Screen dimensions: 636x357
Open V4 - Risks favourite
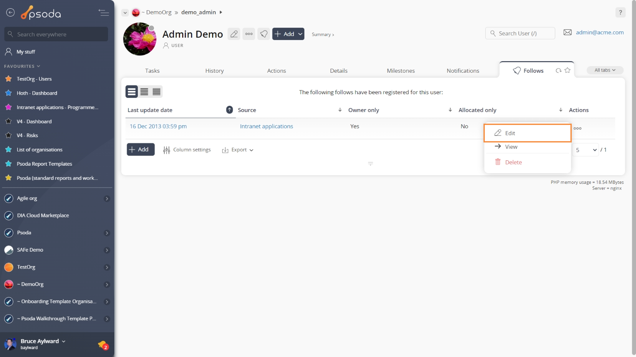point(27,136)
